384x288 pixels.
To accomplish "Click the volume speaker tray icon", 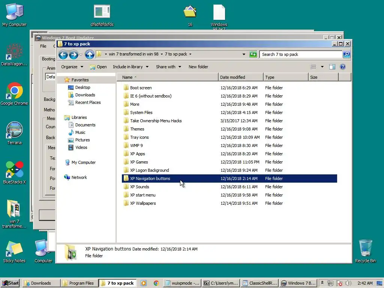I will coord(348,283).
